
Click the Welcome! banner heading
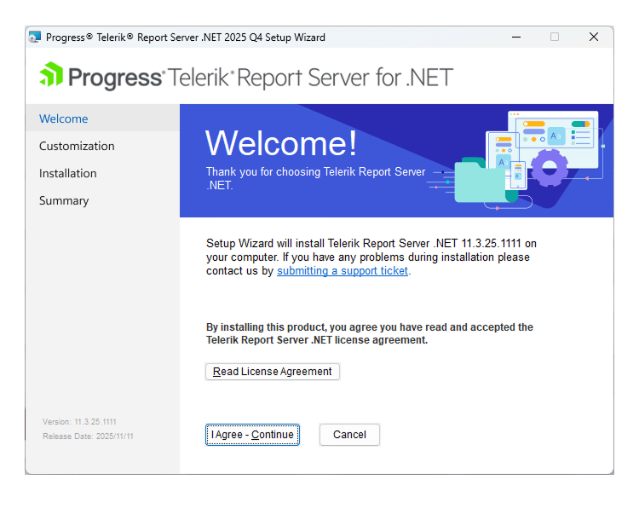coord(281,143)
